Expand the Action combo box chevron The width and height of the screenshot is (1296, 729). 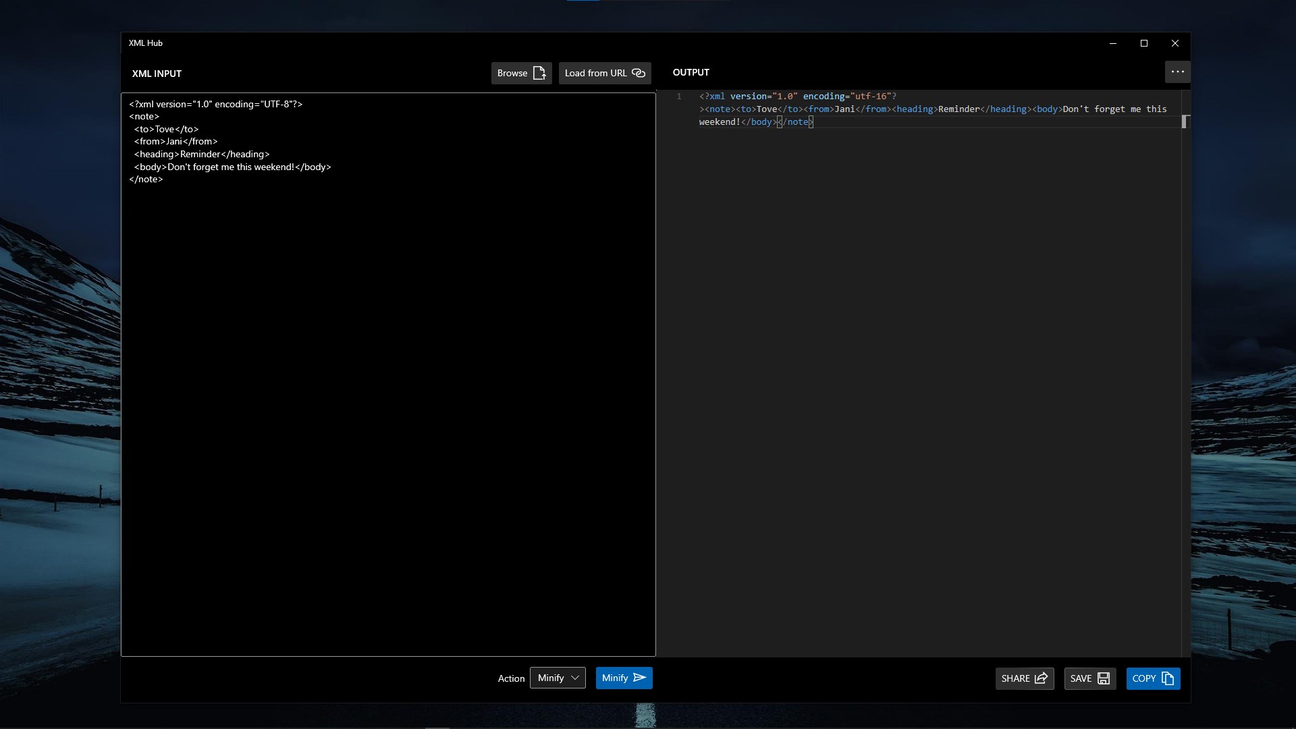click(575, 678)
